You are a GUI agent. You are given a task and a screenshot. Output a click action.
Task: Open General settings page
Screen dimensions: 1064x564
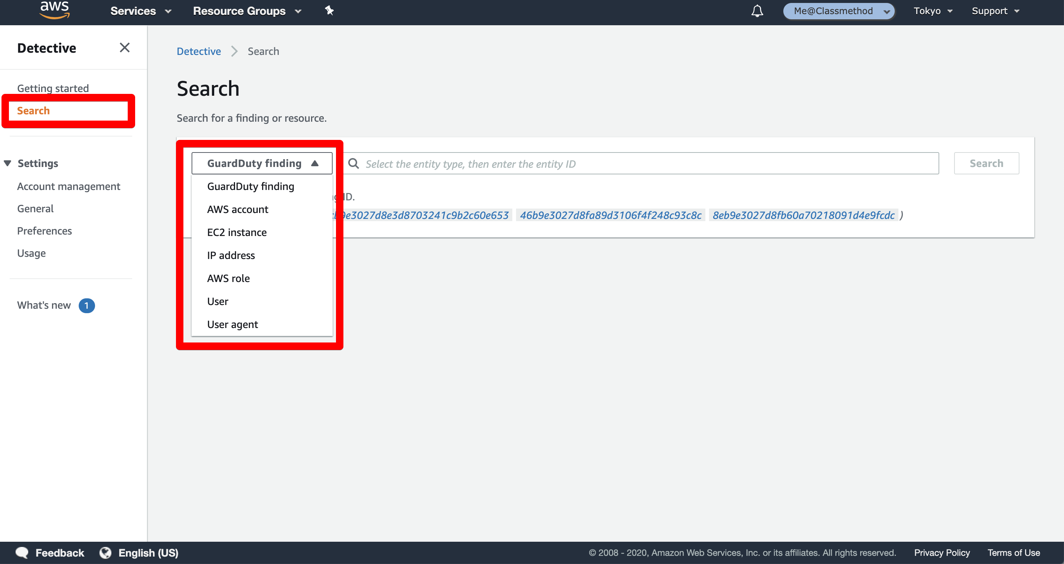point(35,209)
